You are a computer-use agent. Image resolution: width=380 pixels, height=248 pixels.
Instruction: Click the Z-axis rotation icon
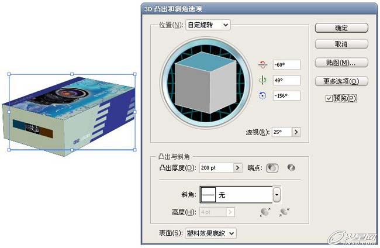coord(262,96)
